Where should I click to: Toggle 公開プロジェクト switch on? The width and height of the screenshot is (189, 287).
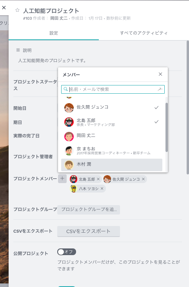(x=67, y=252)
